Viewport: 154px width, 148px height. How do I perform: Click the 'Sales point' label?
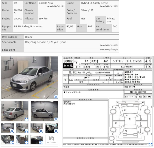coord(8,50)
